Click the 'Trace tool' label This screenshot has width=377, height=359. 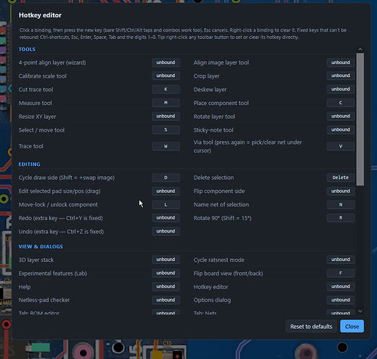(x=31, y=146)
